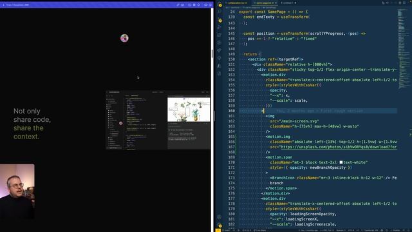412x232 pixels.
Task: Open the Manage gear in activity bar
Action: tap(219, 225)
